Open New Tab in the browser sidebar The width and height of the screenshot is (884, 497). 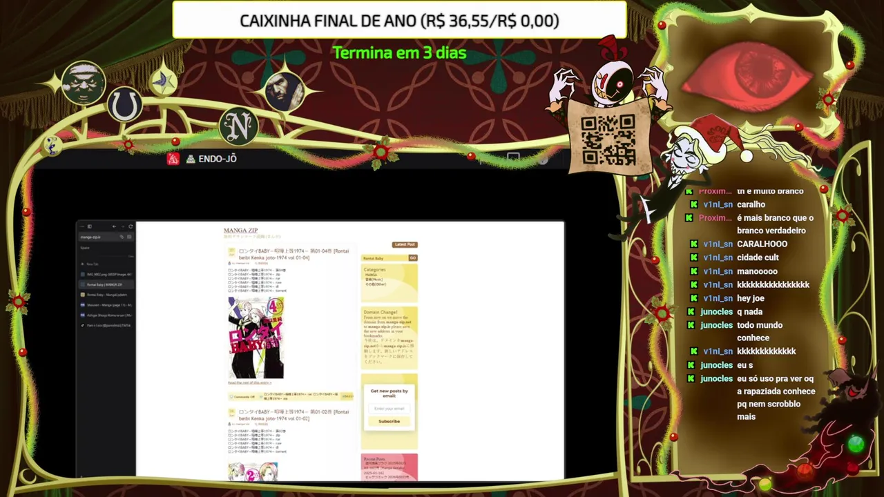[106, 264]
